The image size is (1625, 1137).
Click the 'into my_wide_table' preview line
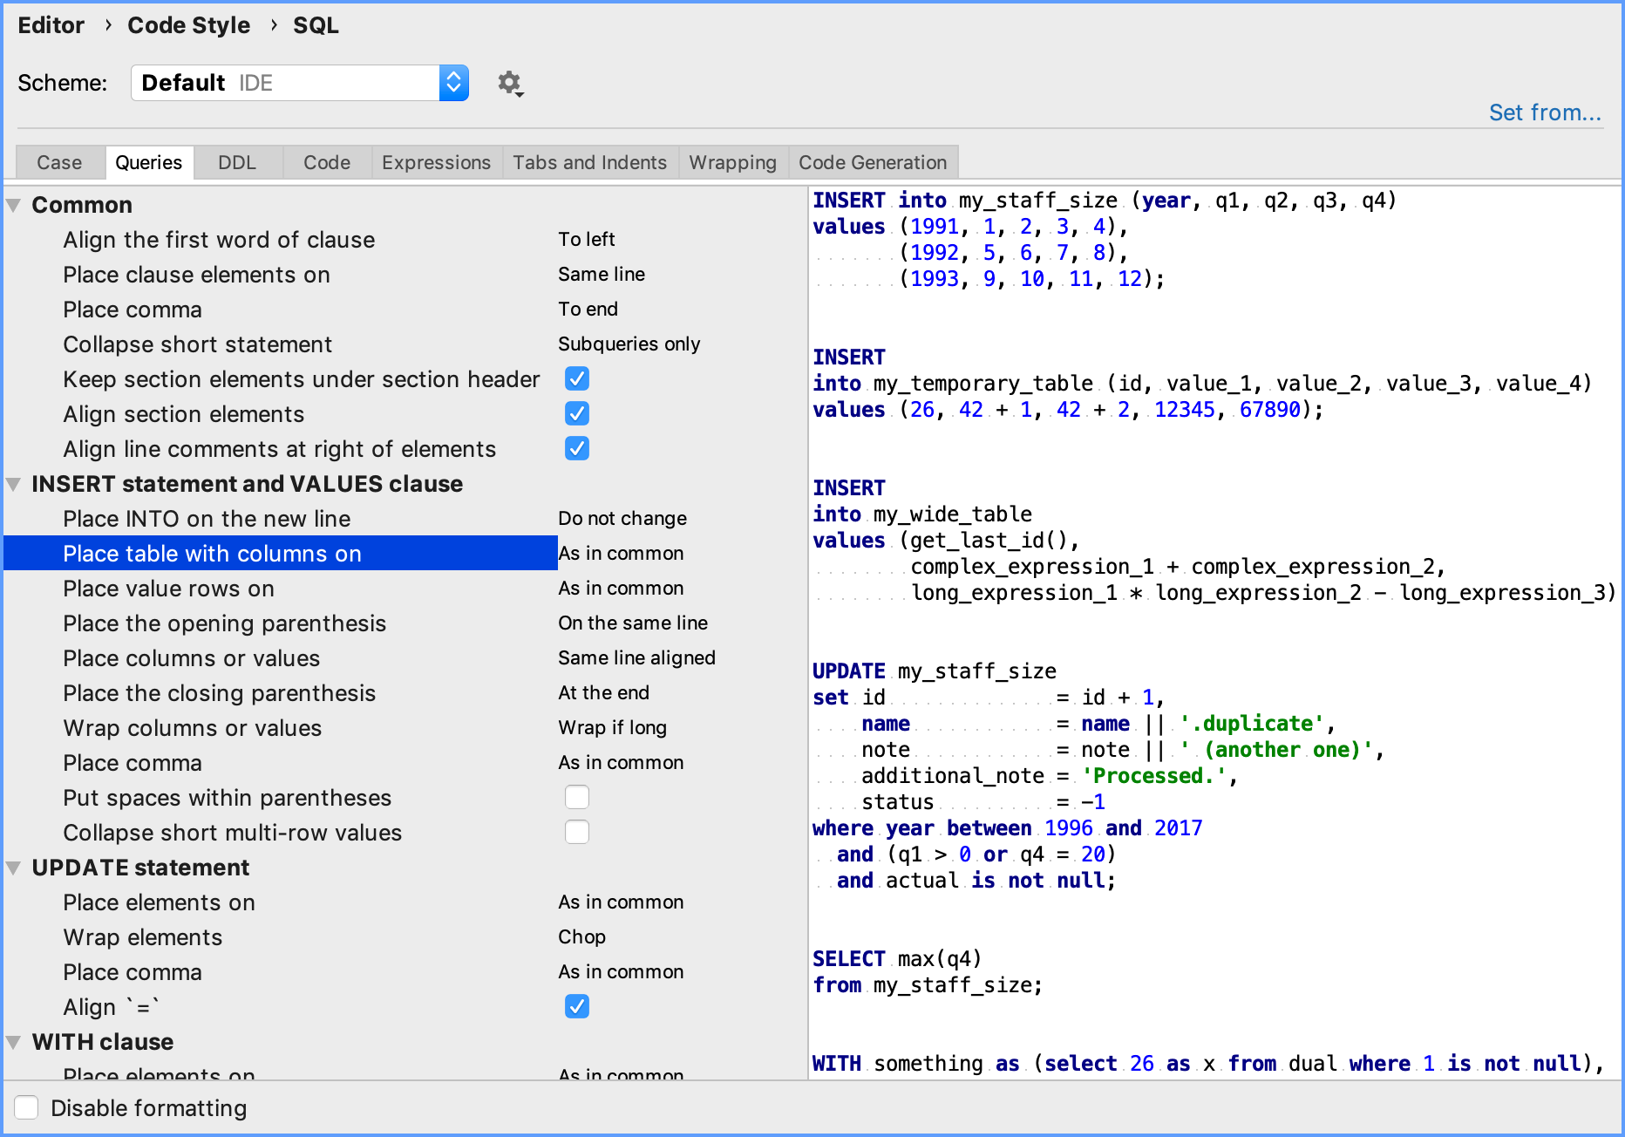(921, 514)
